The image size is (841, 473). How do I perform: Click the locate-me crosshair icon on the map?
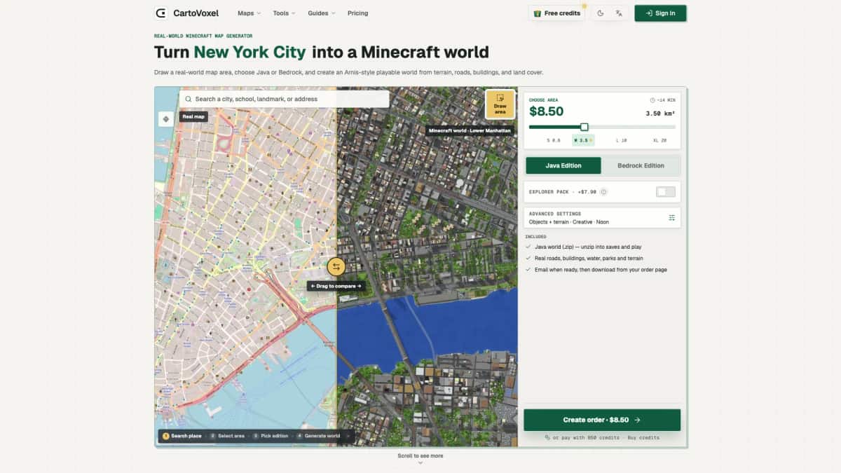[x=166, y=119]
